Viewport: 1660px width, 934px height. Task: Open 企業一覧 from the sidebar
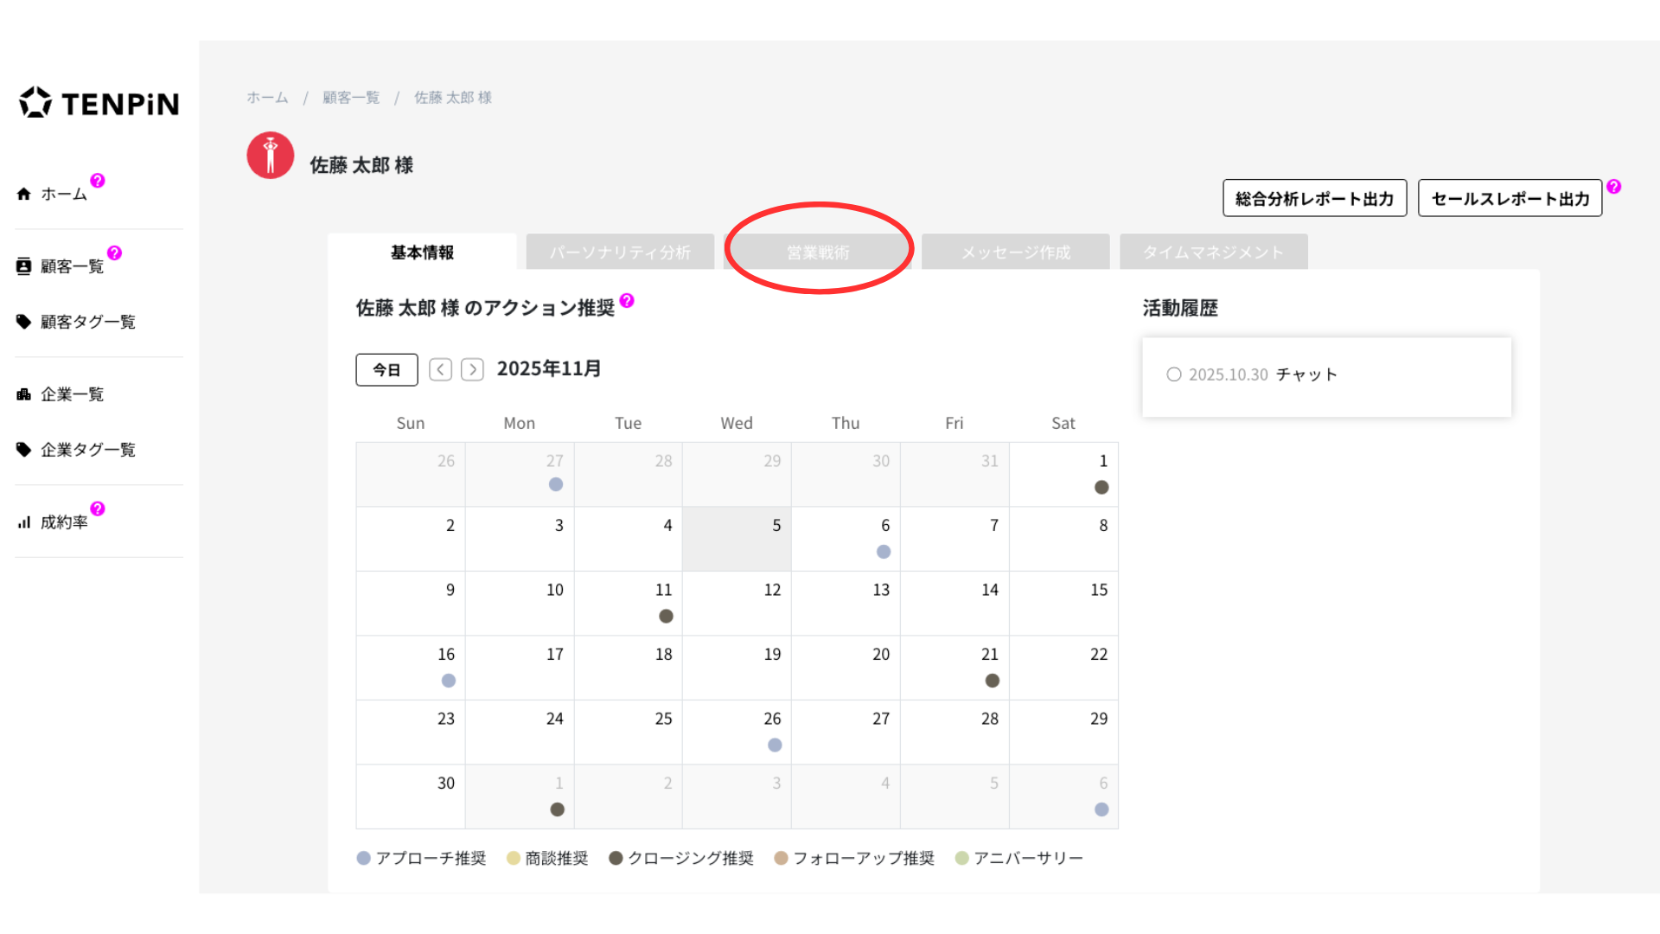(x=72, y=394)
